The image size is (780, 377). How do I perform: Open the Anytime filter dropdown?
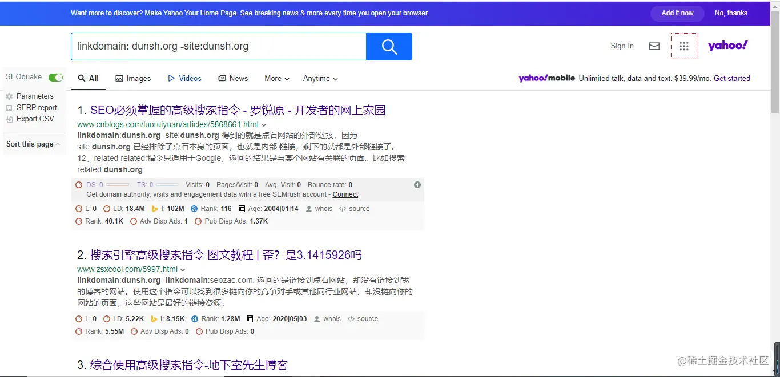point(320,79)
